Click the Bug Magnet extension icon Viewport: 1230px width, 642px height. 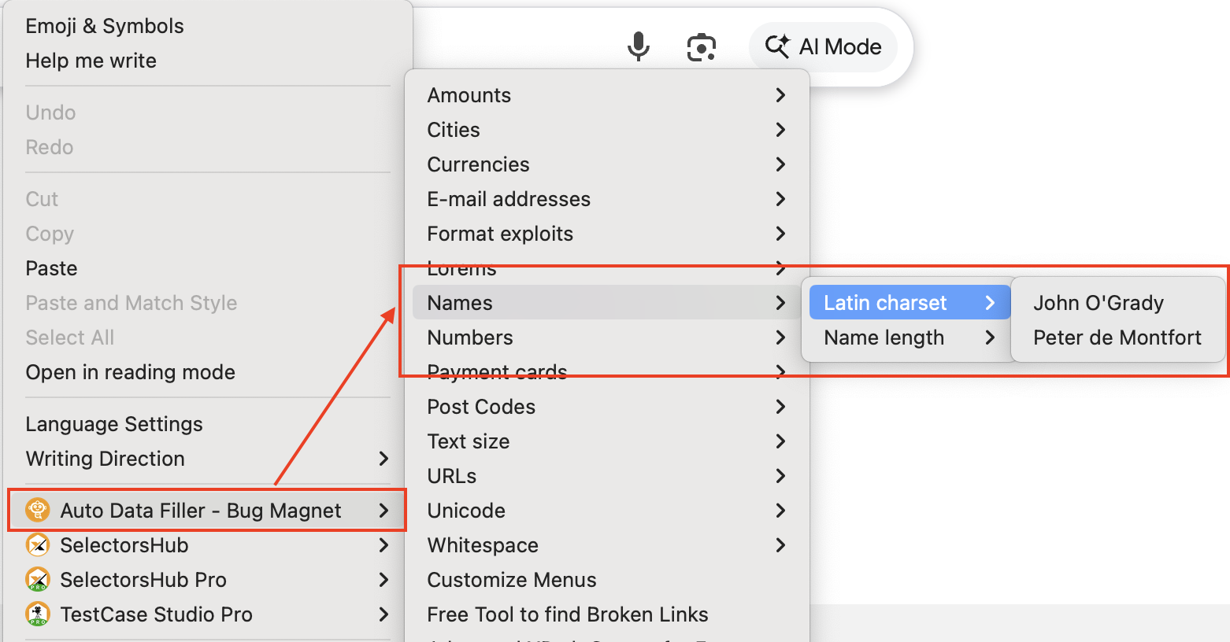point(37,511)
